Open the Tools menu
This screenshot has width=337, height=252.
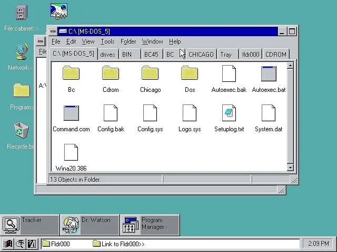(107, 41)
